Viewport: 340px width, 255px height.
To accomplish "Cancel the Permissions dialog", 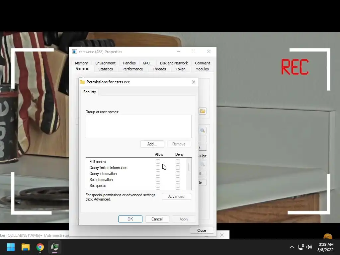I will (x=157, y=219).
